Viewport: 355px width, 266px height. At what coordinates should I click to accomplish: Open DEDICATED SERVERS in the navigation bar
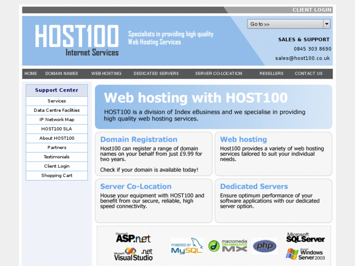pos(156,74)
